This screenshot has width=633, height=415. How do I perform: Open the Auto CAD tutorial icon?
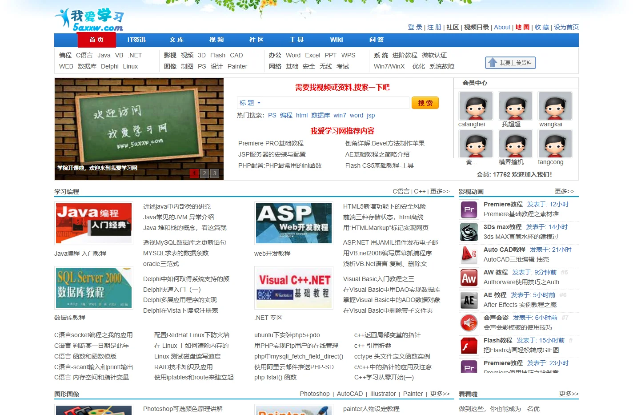[469, 255]
